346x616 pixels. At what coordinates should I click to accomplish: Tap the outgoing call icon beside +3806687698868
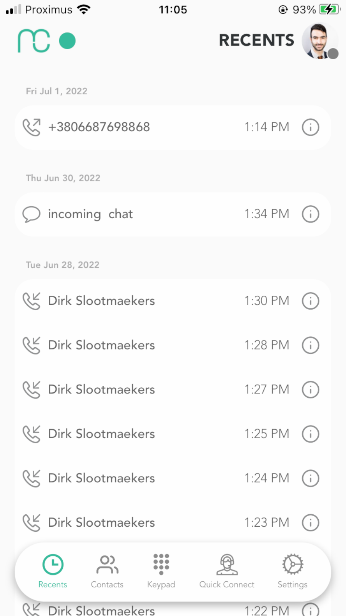coord(32,127)
